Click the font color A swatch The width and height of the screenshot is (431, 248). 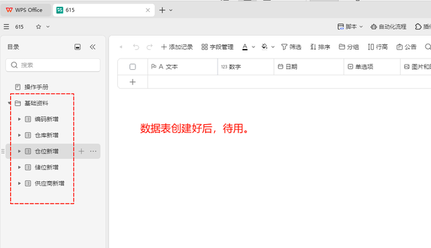(x=245, y=47)
